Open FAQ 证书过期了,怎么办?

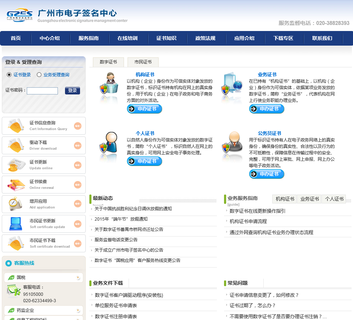[253, 306]
